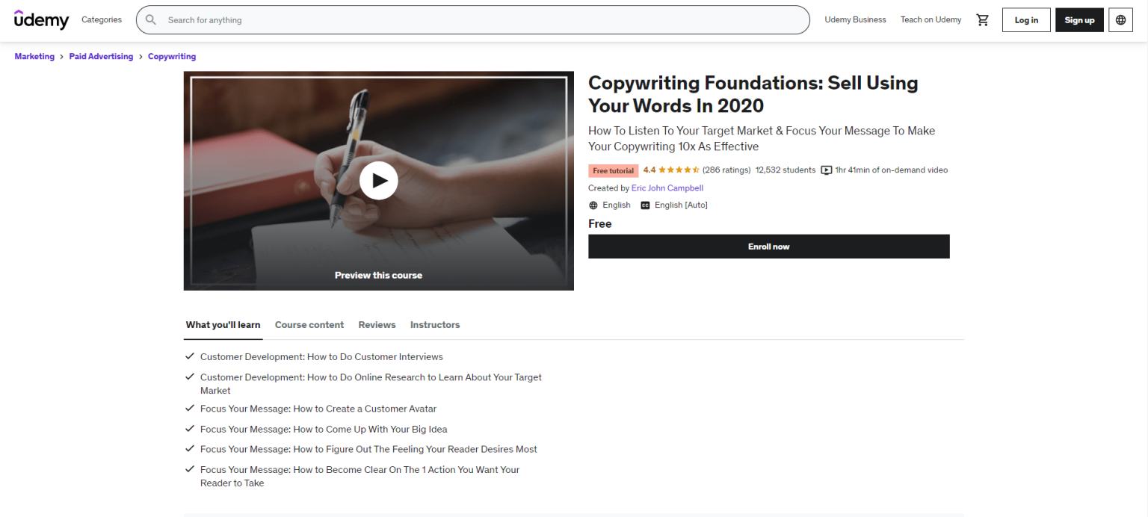
Task: Click the Log in button
Action: (1025, 19)
